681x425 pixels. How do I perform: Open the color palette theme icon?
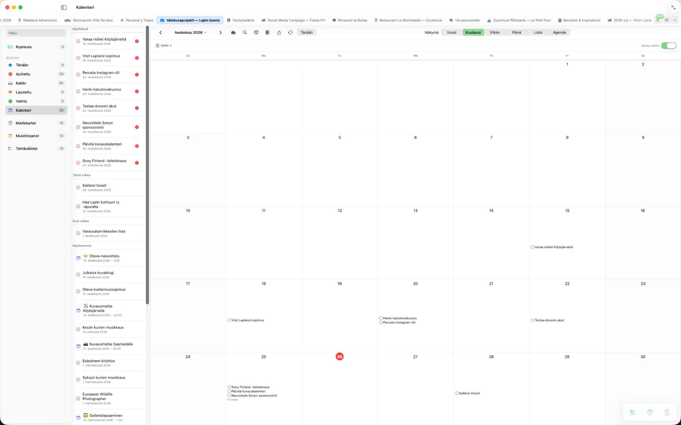point(256,32)
